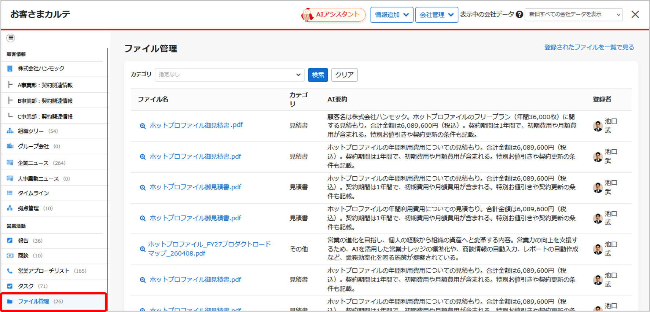Preview the FY27プロダクトロードマップ file via magnifier icon
The height and width of the screenshot is (312, 650).
pos(143,249)
